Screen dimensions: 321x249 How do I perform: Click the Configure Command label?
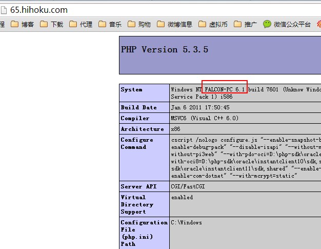[137, 143]
